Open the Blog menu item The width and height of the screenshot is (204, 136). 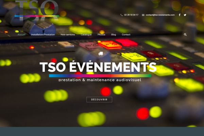(x=114, y=35)
